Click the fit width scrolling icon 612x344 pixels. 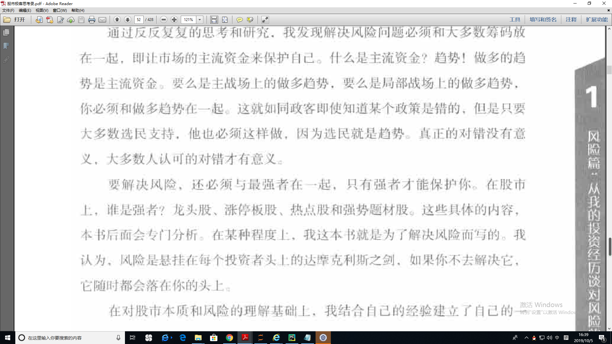[214, 20]
